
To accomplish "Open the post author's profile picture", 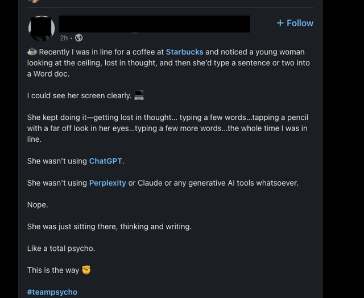I will (42, 28).
